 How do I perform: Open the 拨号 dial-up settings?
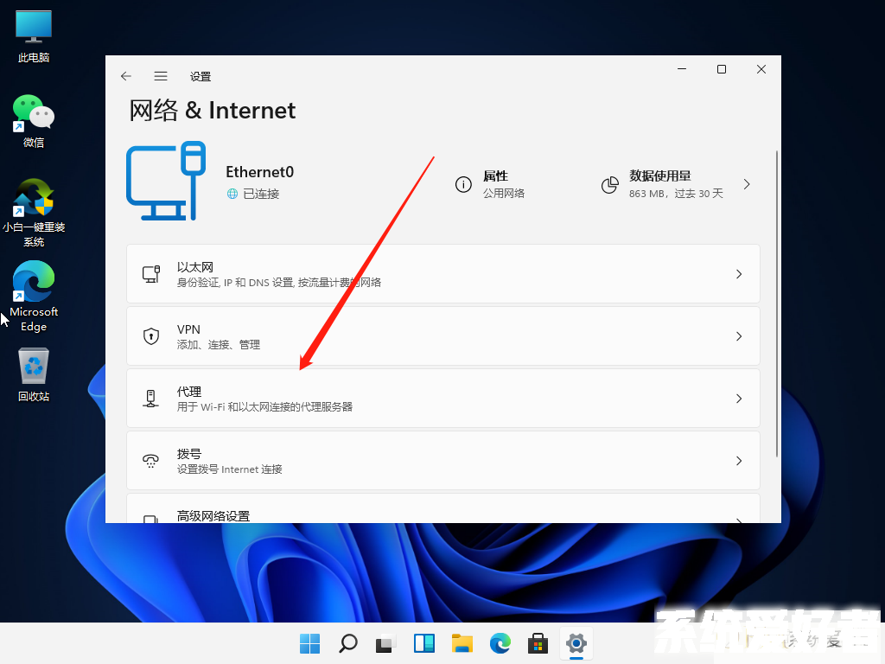(x=442, y=461)
